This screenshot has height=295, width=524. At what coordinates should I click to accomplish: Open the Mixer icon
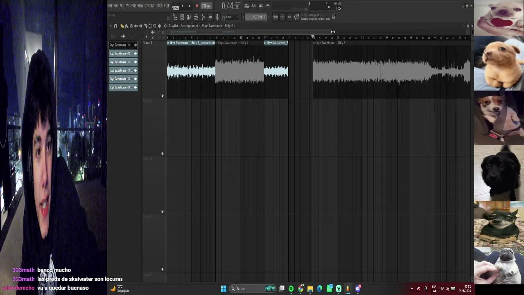pos(203,17)
